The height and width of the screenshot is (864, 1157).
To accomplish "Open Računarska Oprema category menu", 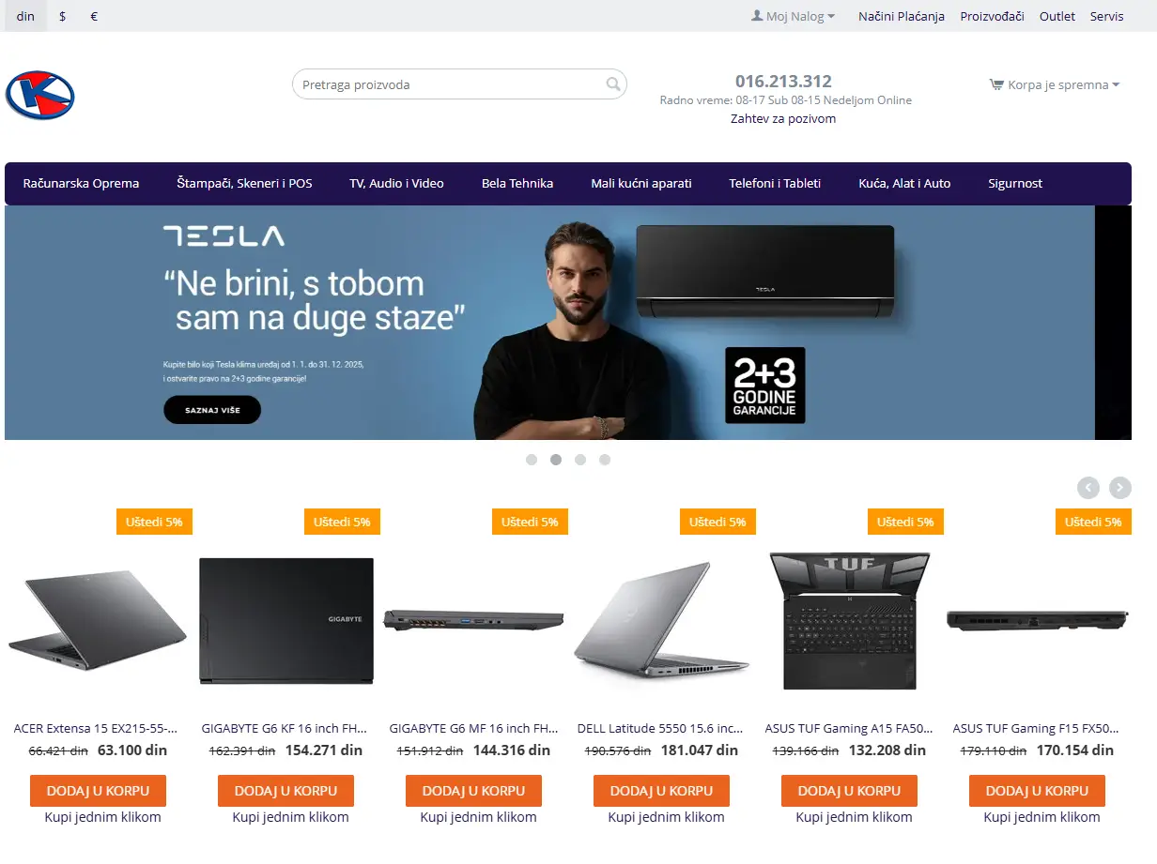I will click(81, 183).
